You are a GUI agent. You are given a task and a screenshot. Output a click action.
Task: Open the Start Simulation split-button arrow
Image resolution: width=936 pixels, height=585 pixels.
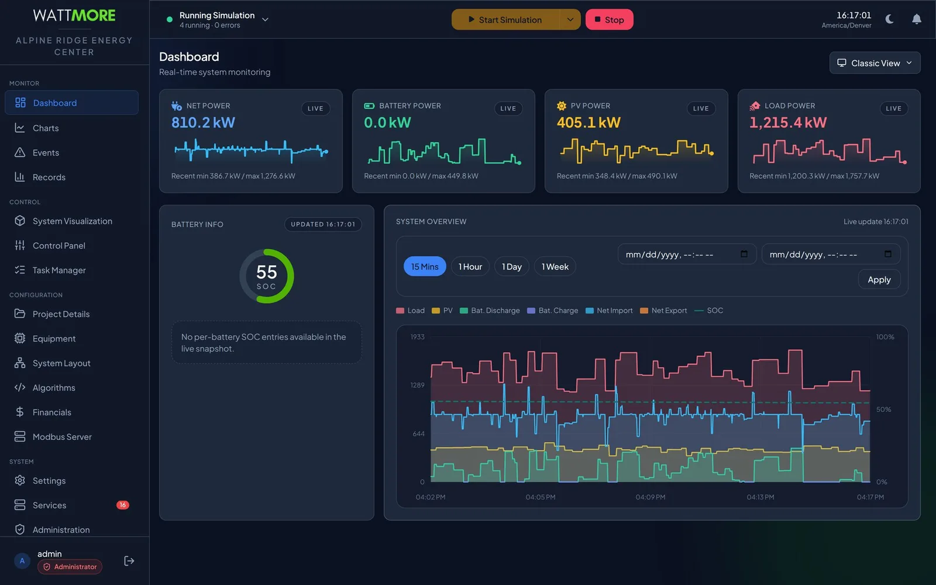pyautogui.click(x=570, y=19)
